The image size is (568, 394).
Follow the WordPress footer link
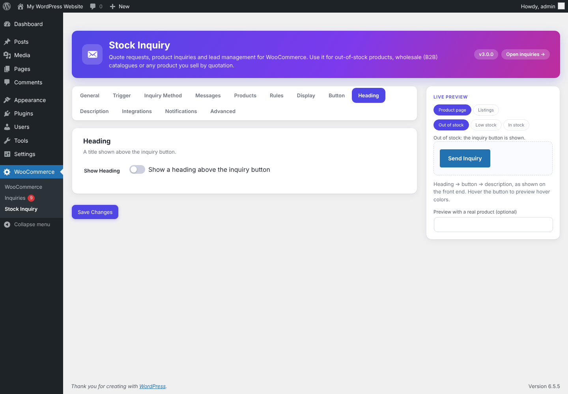coord(153,386)
